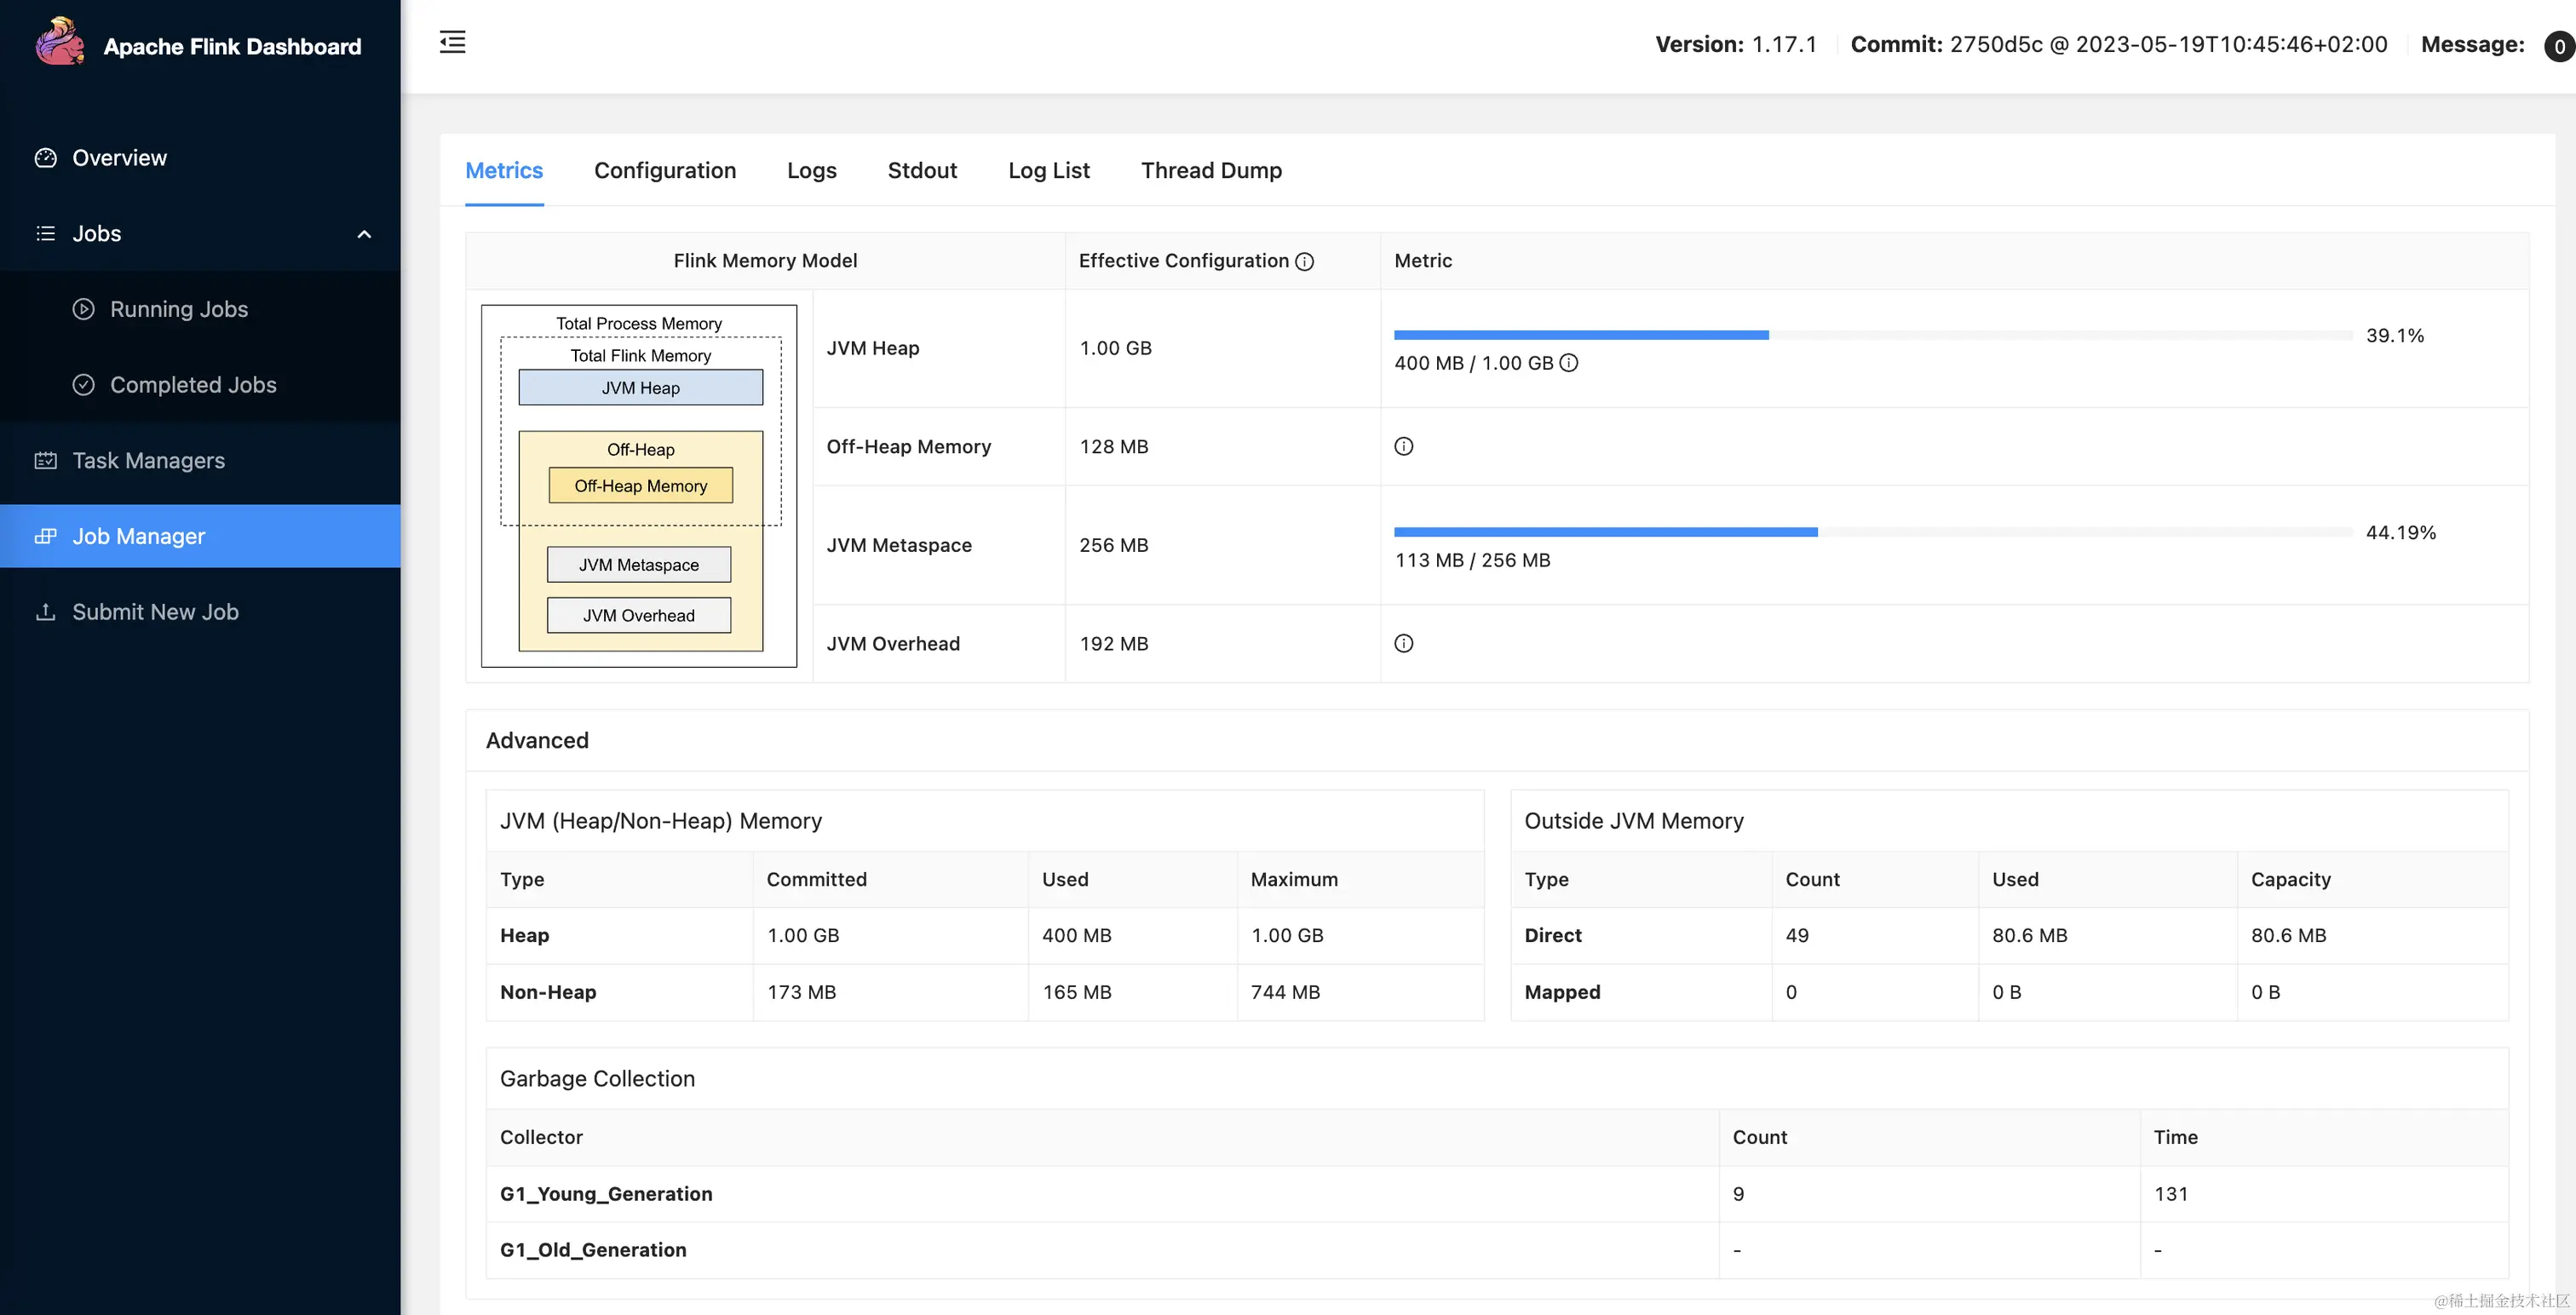Click the G1_Old_Generation collector row
This screenshot has width=2576, height=1315.
(1497, 1250)
